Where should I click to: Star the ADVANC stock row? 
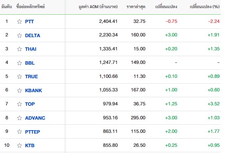point(19,118)
